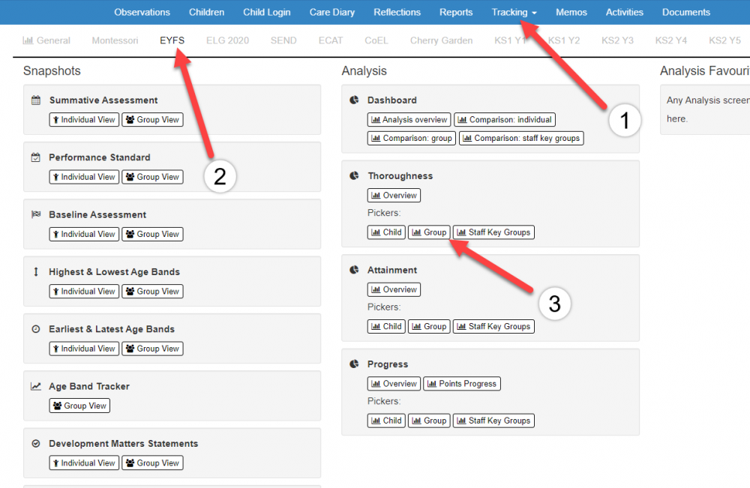
Task: Open Highest & Lowest Age Bands Individual View
Action: coord(84,292)
